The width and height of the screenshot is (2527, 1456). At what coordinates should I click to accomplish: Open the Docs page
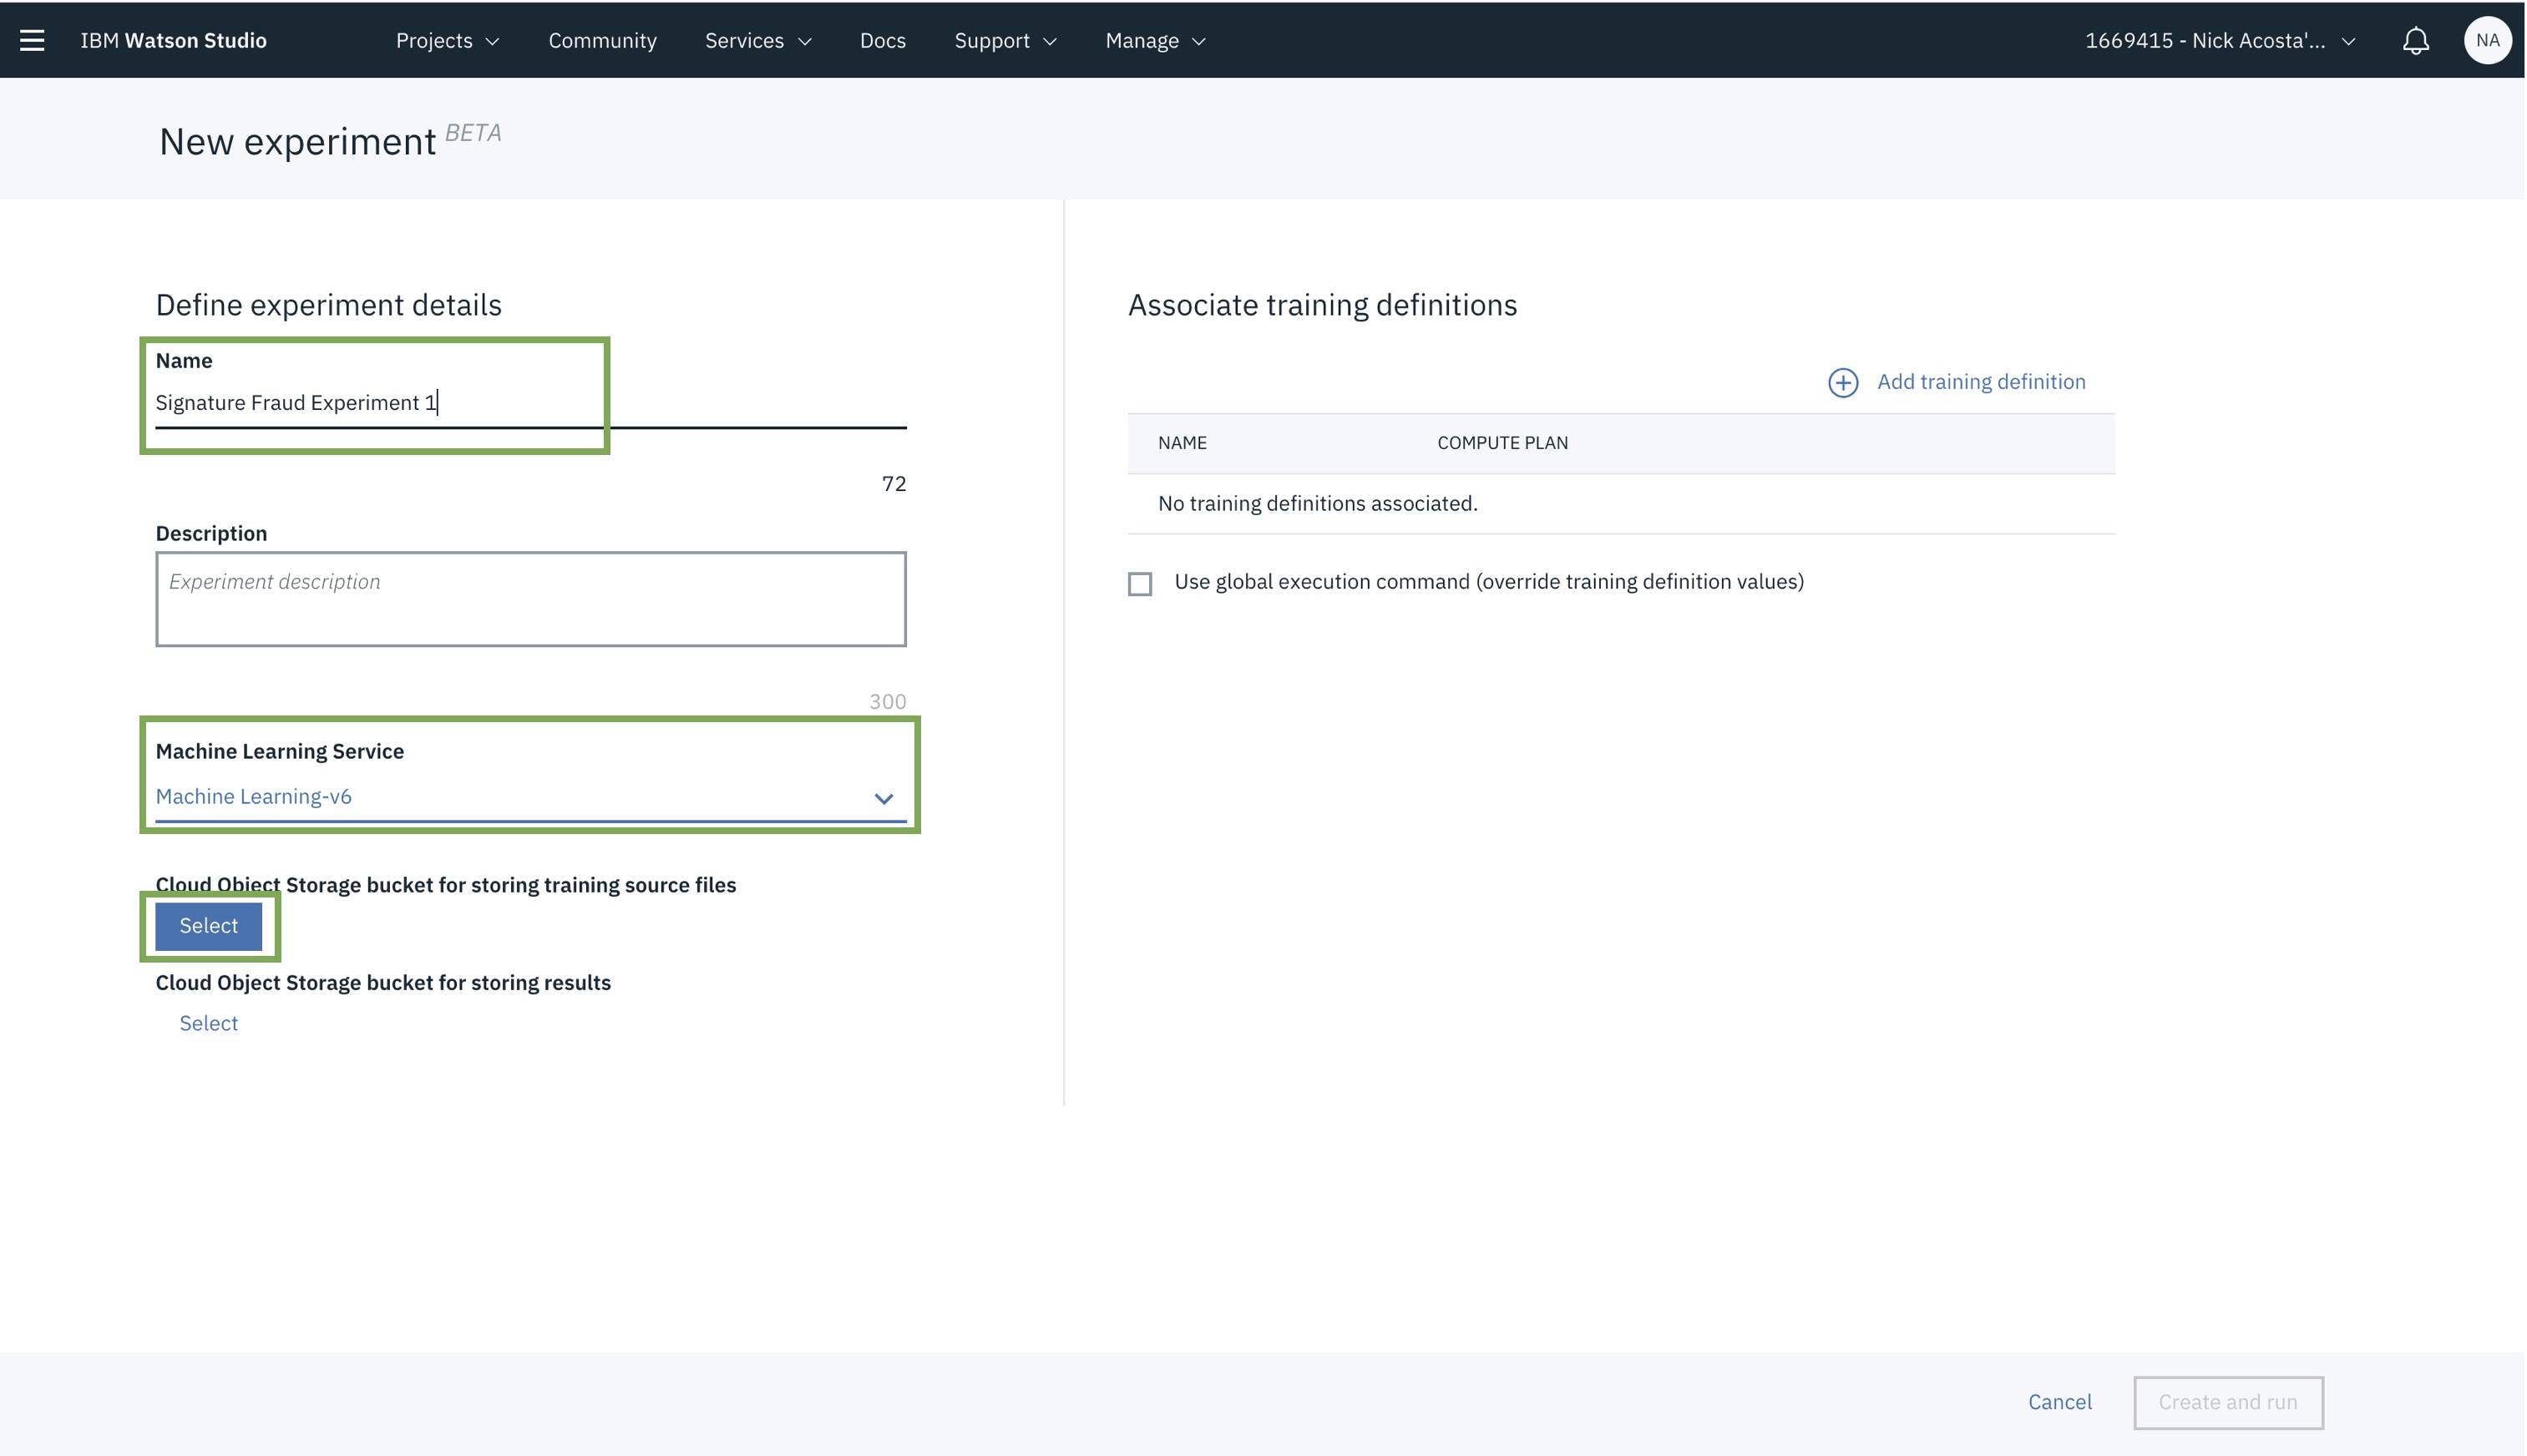tap(882, 41)
